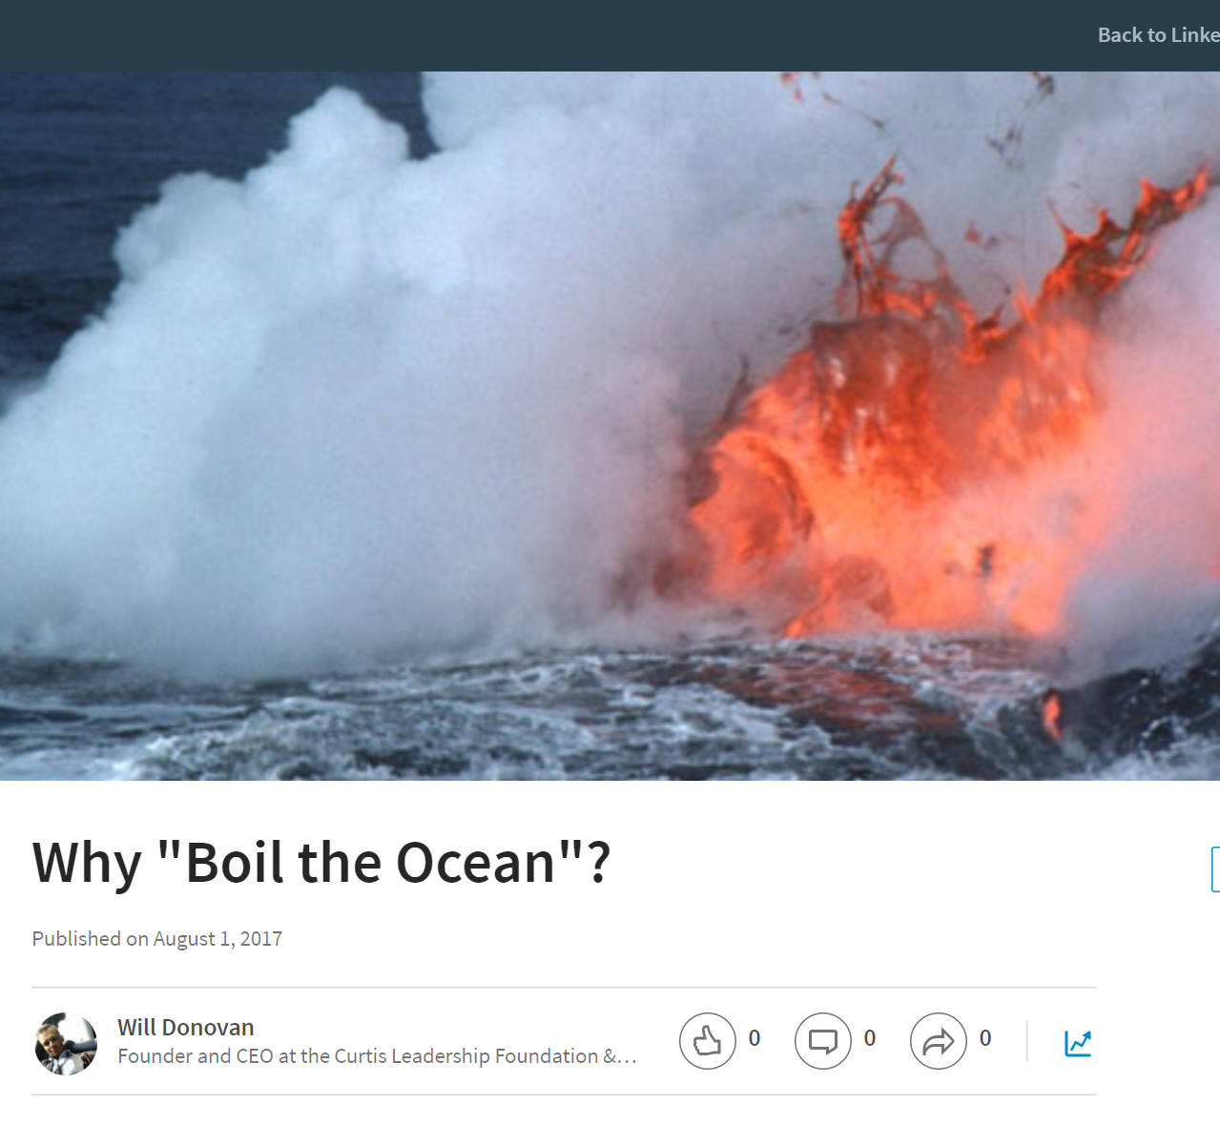
Task: Click the Back to LinkedIn link
Action: (x=1158, y=35)
